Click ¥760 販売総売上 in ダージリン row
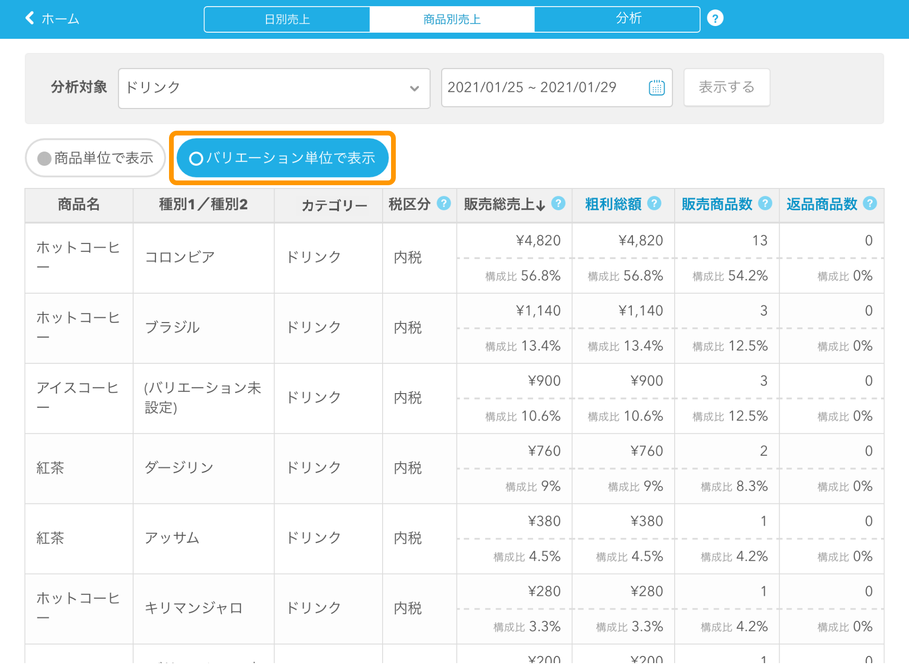The width and height of the screenshot is (909, 665). tap(544, 451)
